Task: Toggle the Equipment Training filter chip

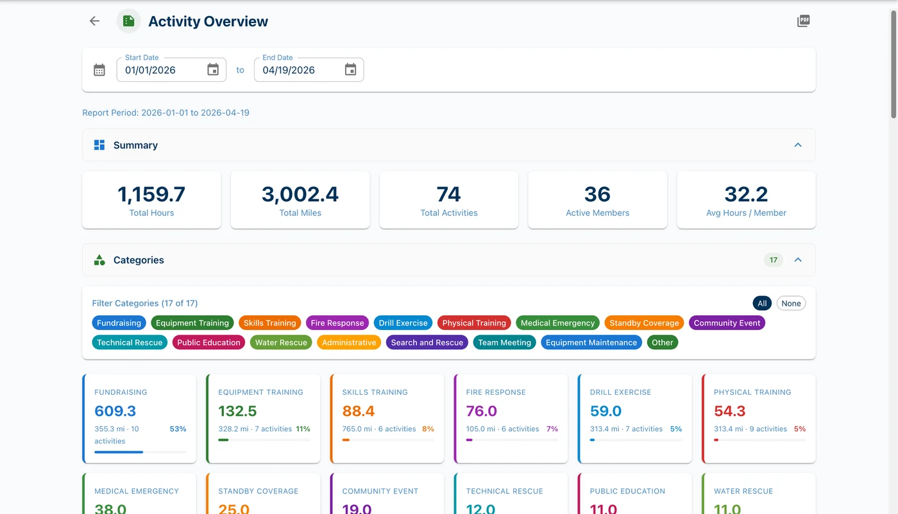Action: (x=192, y=323)
